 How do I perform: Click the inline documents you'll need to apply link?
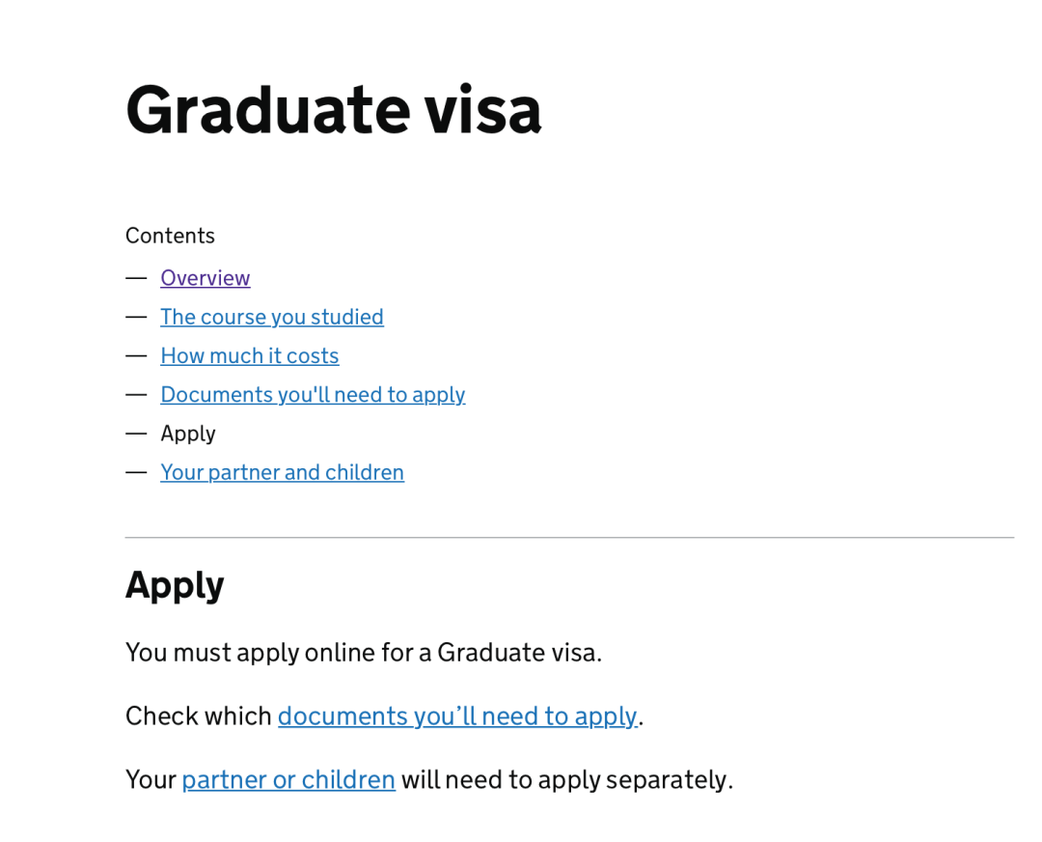(457, 716)
